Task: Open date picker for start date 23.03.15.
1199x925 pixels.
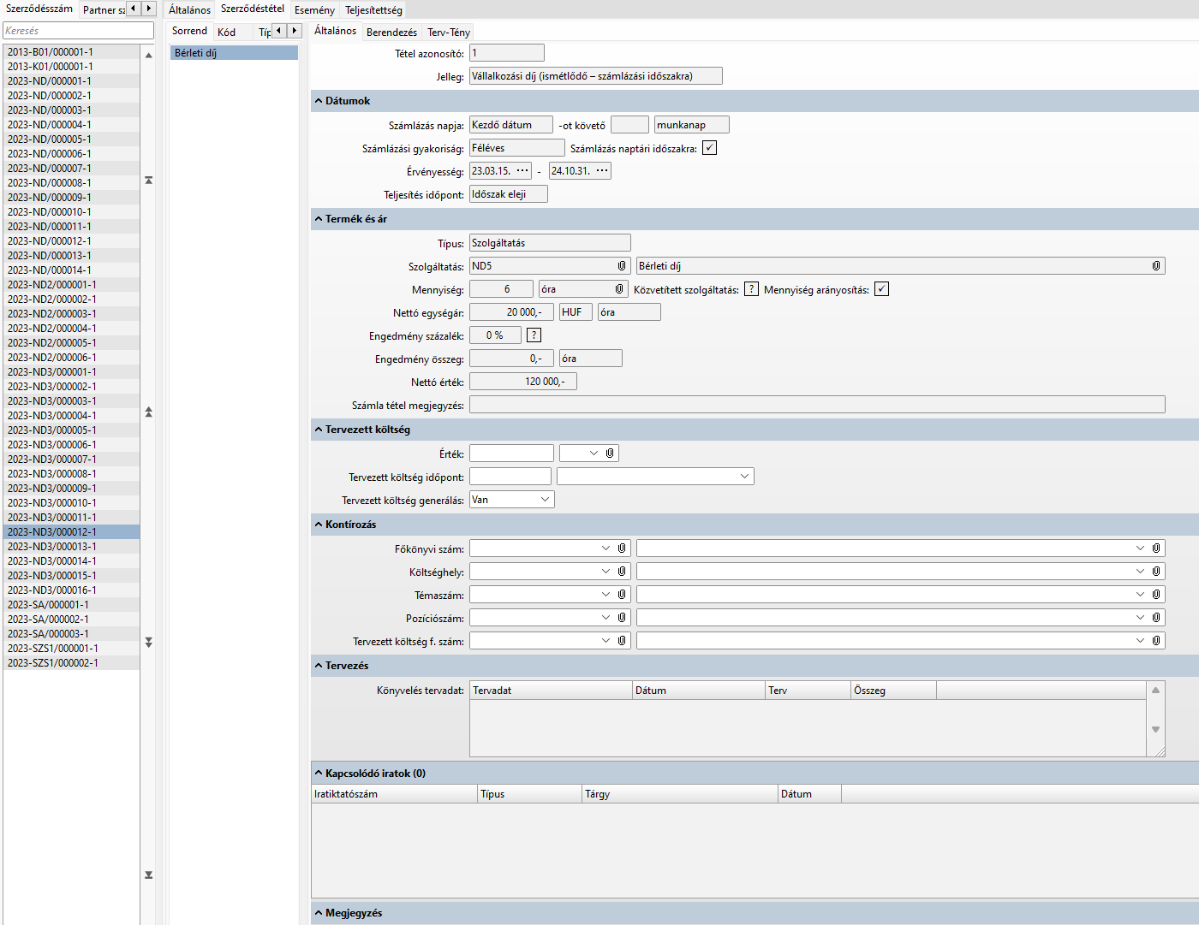Action: coord(522,171)
